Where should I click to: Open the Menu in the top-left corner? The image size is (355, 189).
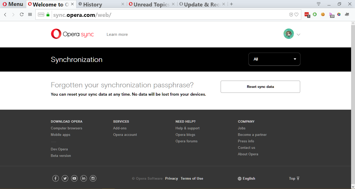coord(13,4)
